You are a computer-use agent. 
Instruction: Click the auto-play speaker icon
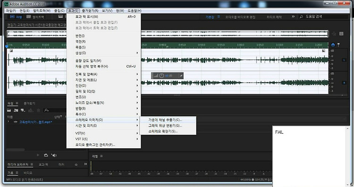(x=54, y=155)
